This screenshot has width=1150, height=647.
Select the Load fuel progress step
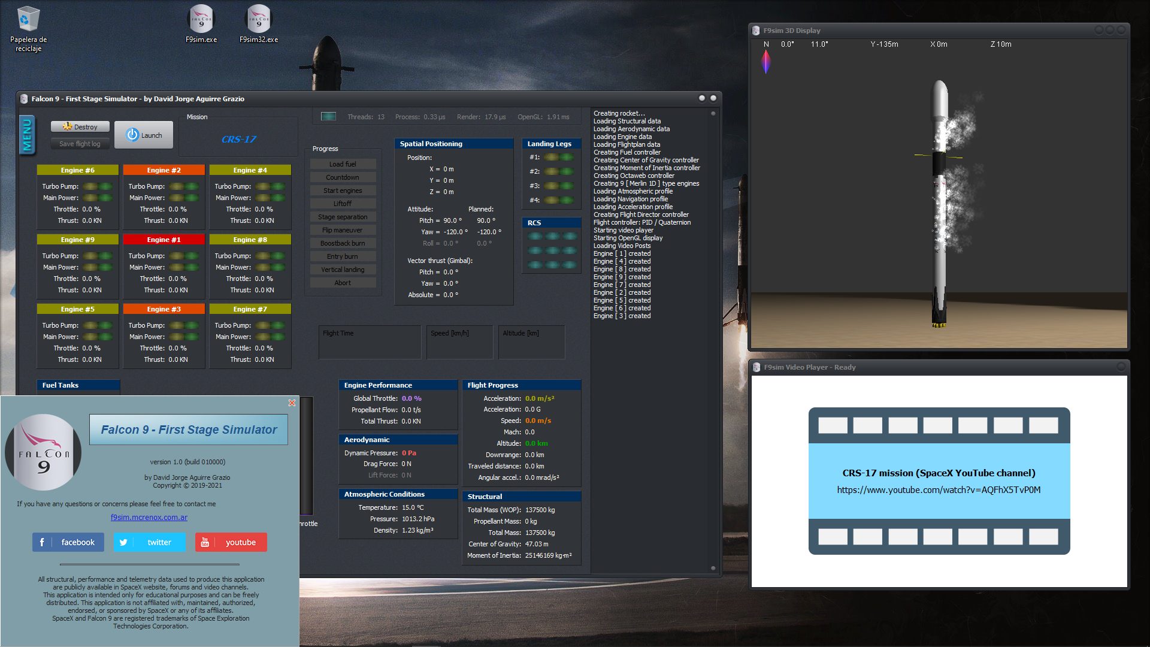(343, 164)
